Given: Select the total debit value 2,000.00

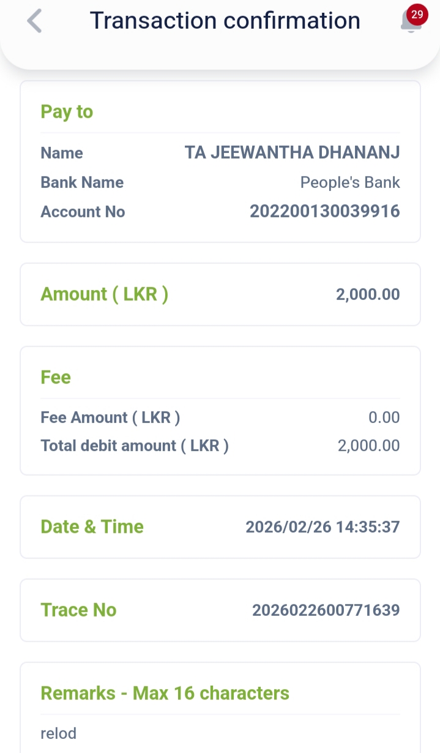Looking at the screenshot, I should click(368, 446).
